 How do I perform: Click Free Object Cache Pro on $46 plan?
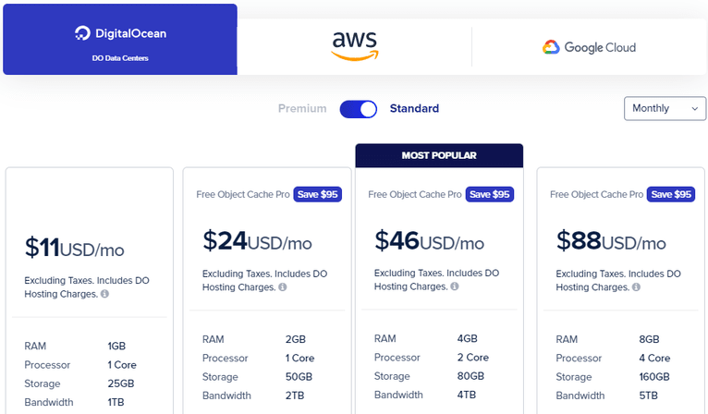pyautogui.click(x=414, y=195)
